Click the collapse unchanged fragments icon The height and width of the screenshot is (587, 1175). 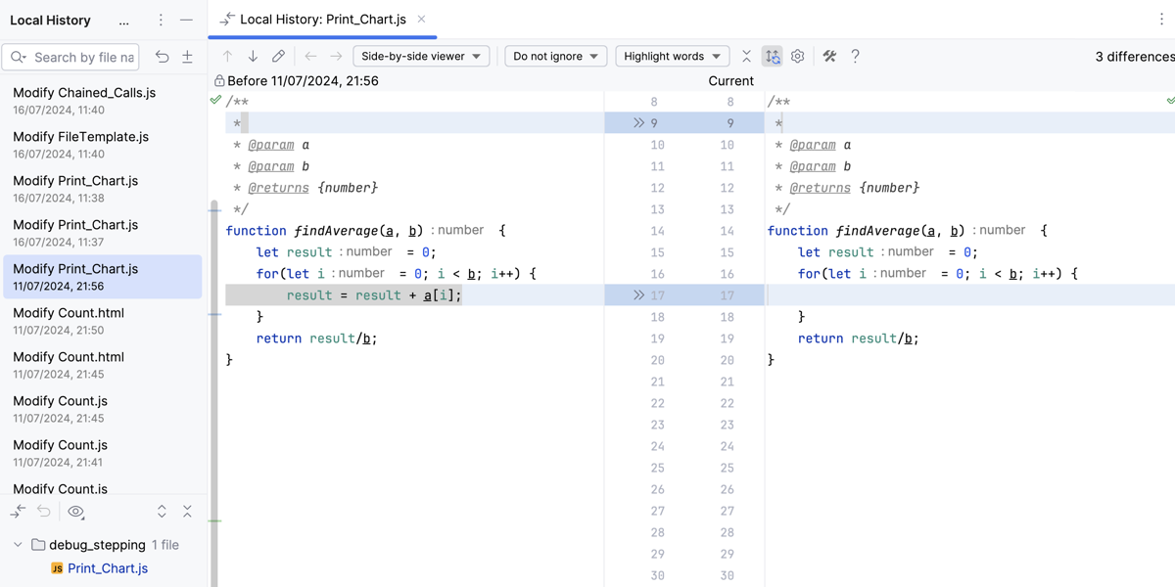point(746,57)
